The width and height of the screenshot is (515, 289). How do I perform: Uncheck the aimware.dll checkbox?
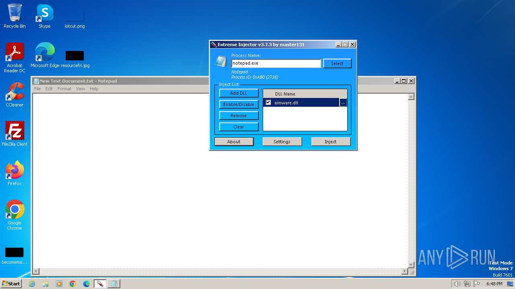coord(268,102)
